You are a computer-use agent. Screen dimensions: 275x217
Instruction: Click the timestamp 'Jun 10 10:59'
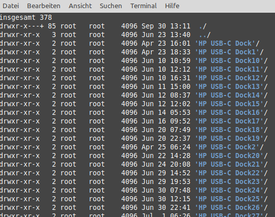[166, 60]
